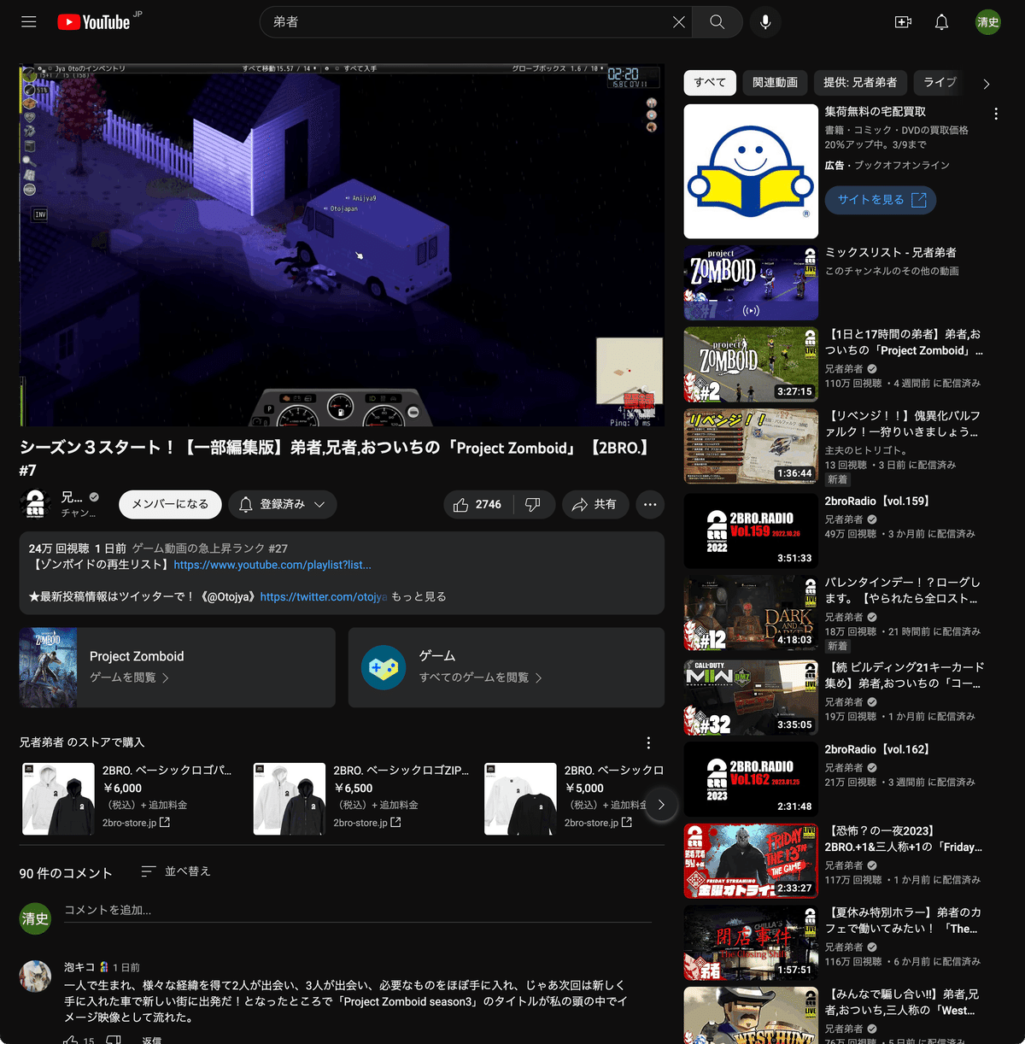The height and width of the screenshot is (1044, 1025).
Task: Select the すべて filter chip
Action: tap(710, 82)
